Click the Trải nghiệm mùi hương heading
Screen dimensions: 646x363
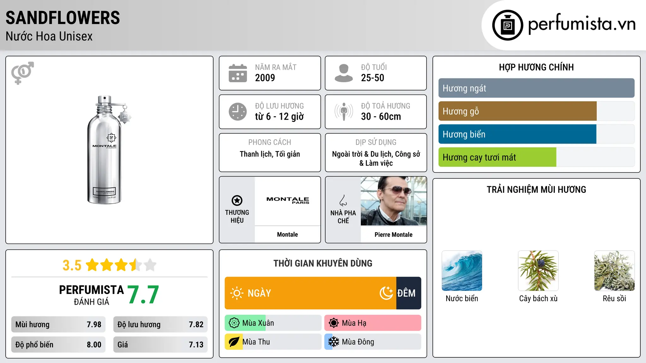[536, 189]
